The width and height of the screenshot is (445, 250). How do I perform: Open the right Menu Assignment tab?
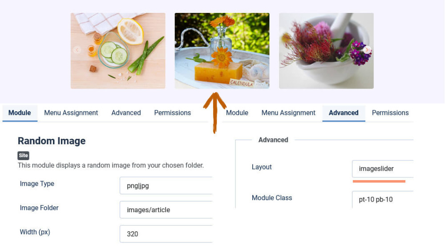[x=288, y=113]
